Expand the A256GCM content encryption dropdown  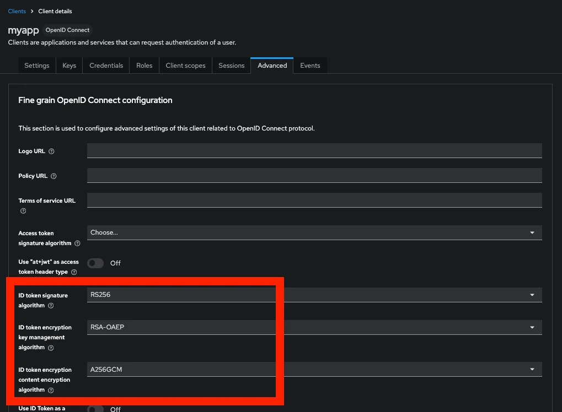point(314,370)
